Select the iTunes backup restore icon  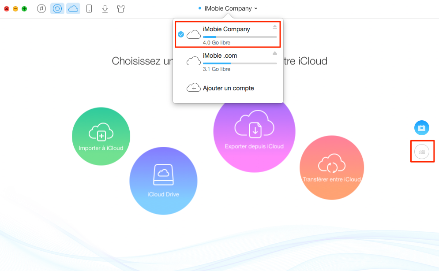57,9
